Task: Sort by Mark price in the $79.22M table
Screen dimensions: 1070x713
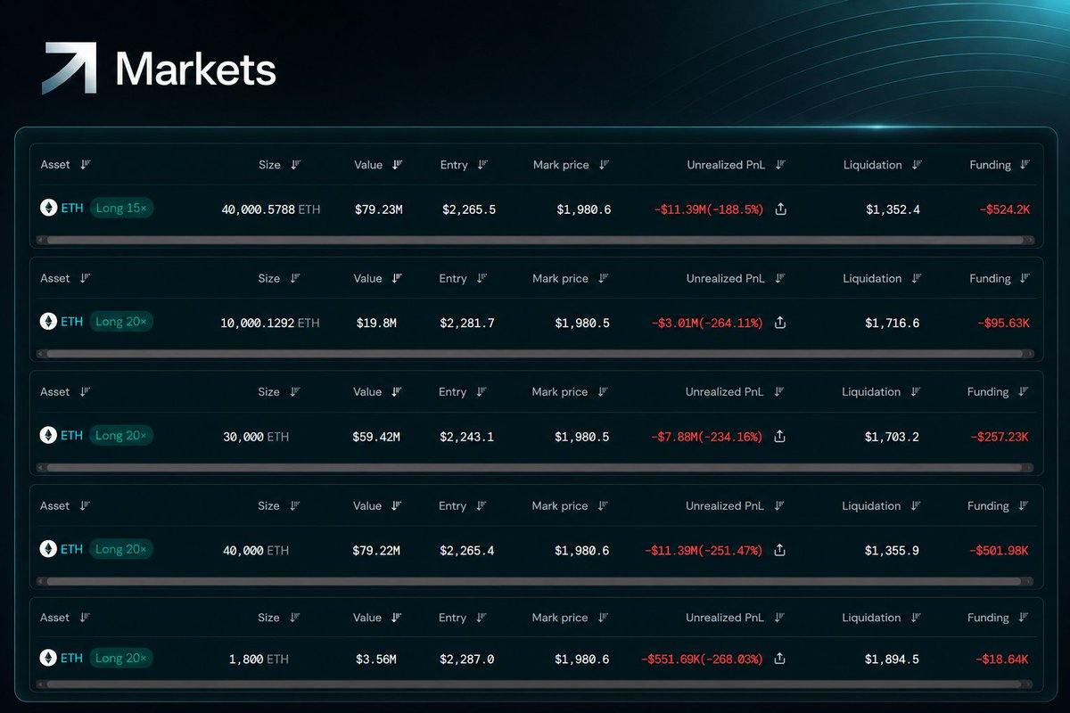Action: [603, 506]
